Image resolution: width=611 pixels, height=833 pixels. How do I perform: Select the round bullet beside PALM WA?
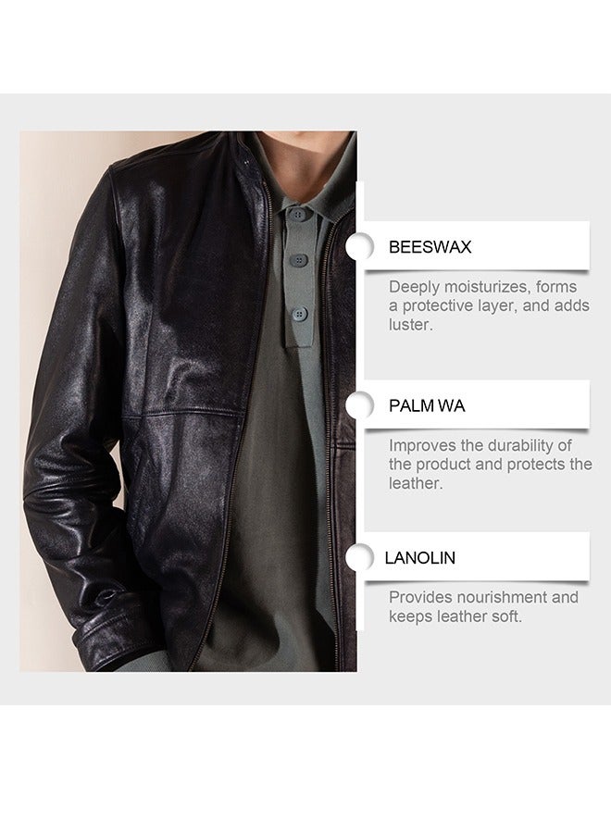[360, 406]
